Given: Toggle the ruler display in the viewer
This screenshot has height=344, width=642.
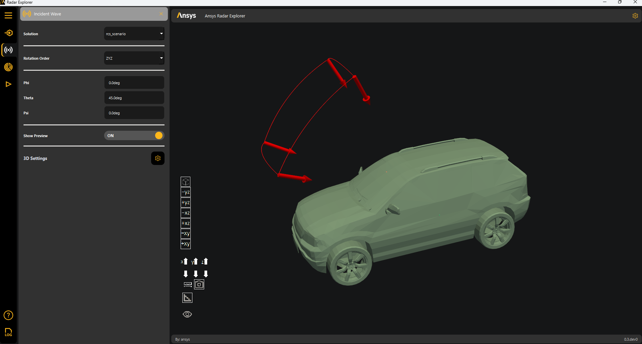Looking at the screenshot, I should [x=188, y=284].
